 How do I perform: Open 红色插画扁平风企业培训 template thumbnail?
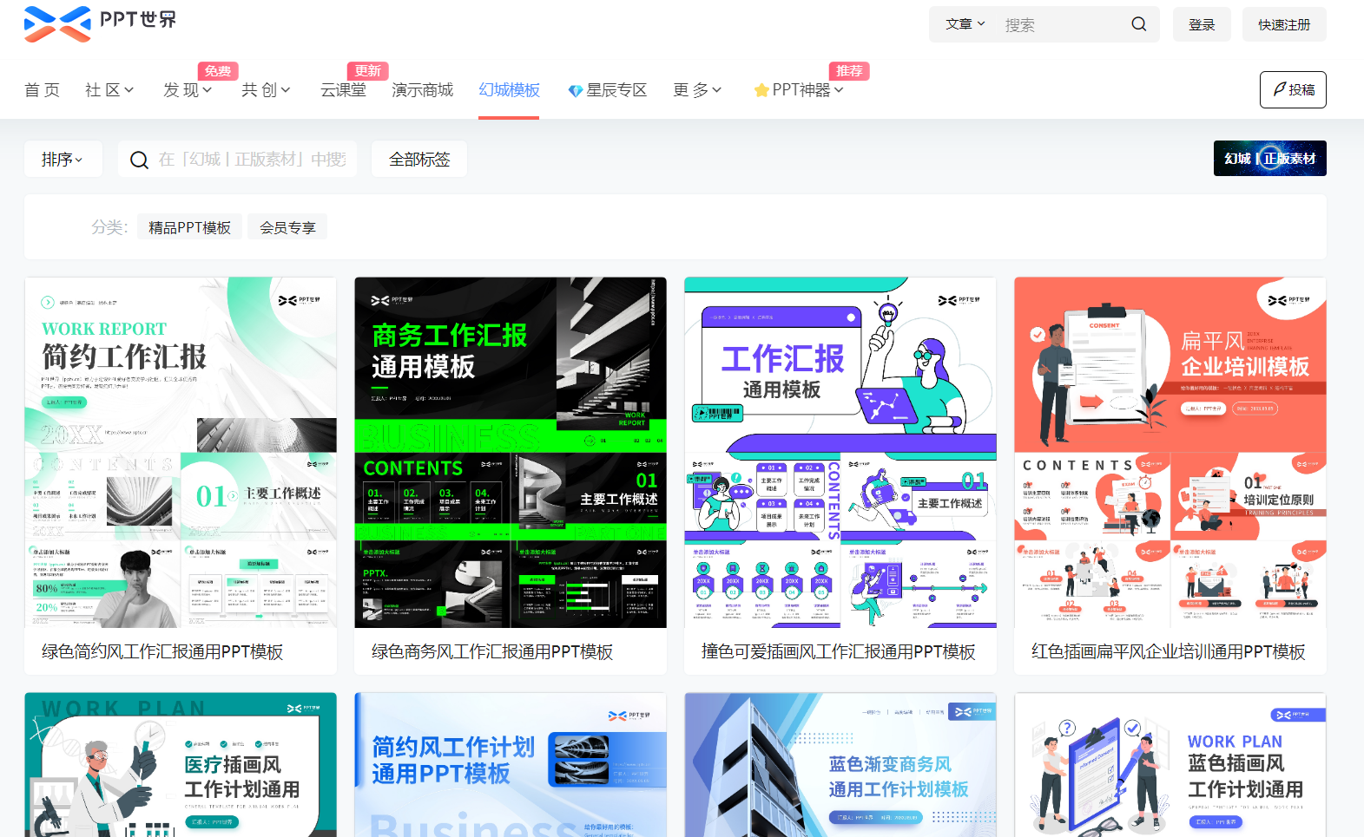pyautogui.click(x=1170, y=453)
